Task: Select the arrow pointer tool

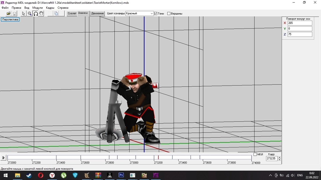Action: pyautogui.click(x=24, y=13)
